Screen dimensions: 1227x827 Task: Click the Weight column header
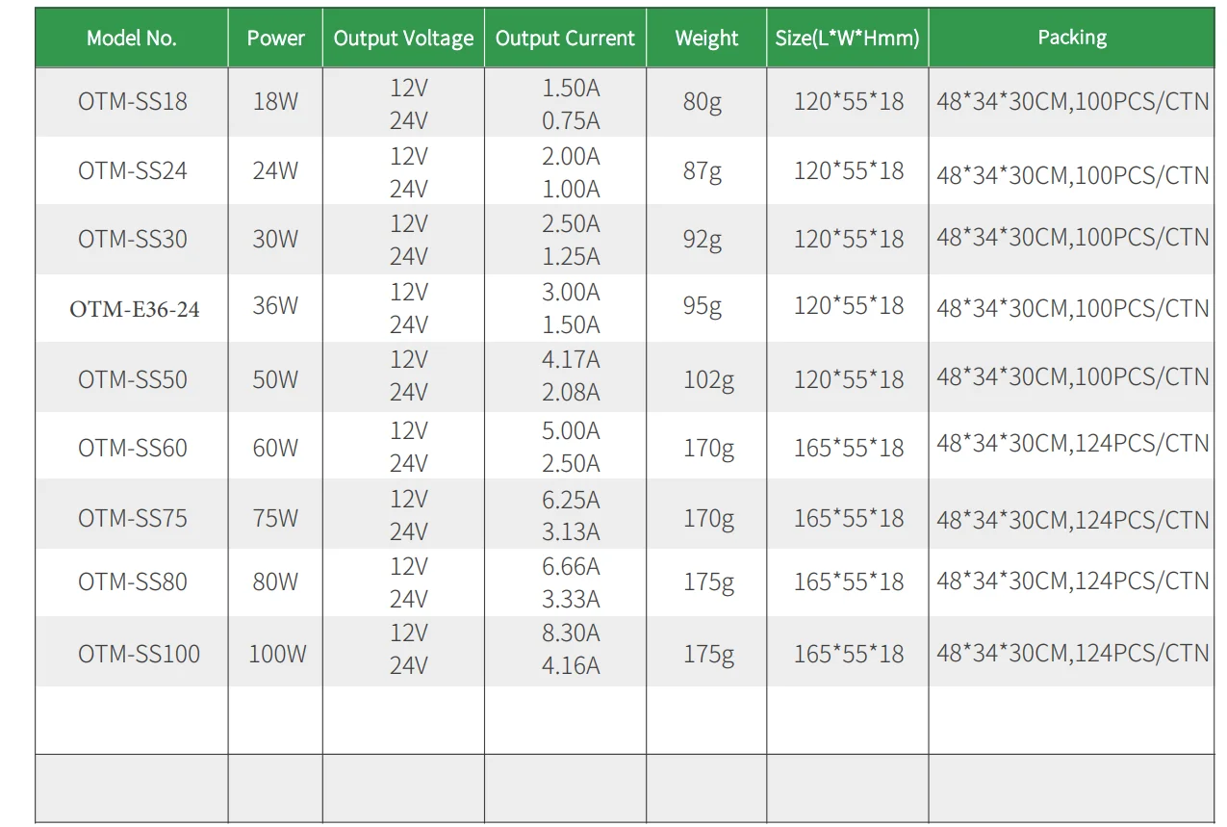point(705,38)
